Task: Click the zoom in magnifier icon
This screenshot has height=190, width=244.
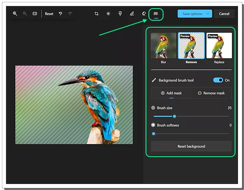Action: tap(15, 13)
